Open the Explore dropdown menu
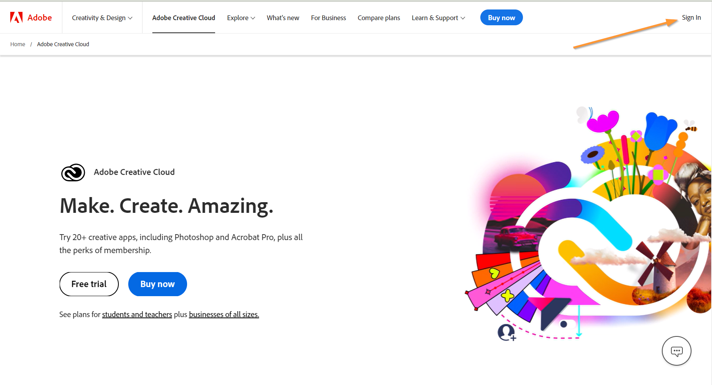The image size is (712, 385). click(x=241, y=18)
